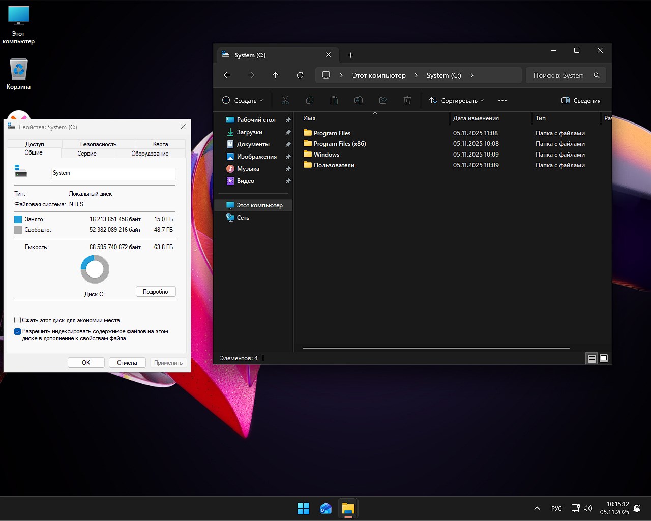The image size is (651, 521).
Task: Enable the 'Сжать этот диск' checkbox
Action: [17, 320]
